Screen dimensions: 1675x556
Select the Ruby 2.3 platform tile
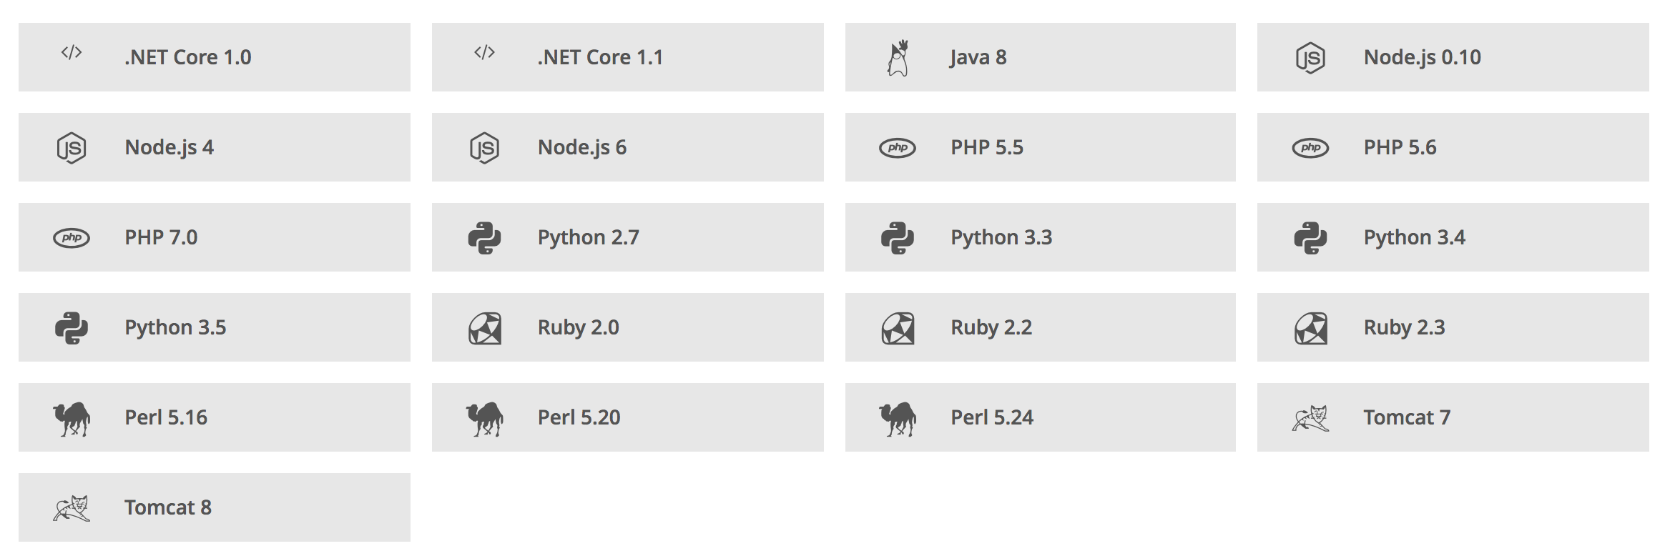click(x=1453, y=327)
